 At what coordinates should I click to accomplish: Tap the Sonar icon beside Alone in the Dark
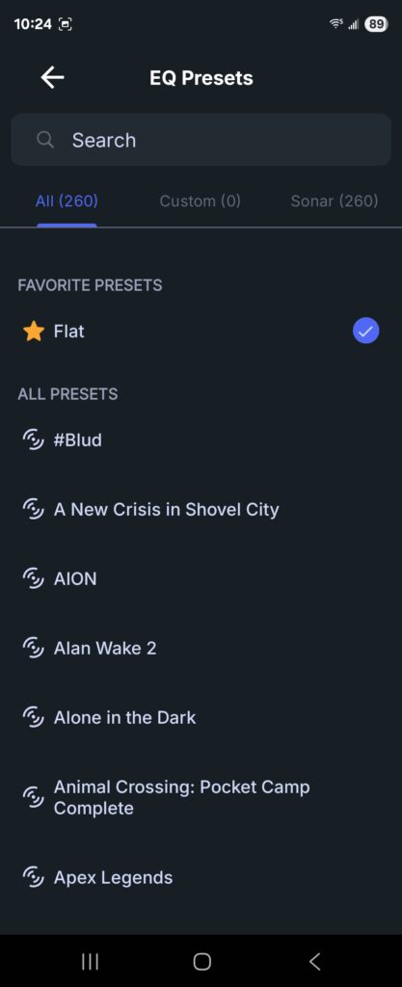(34, 717)
